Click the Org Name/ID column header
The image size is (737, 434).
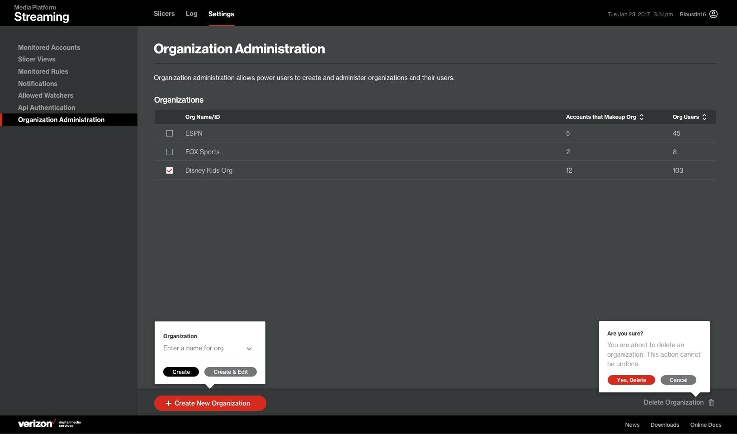(203, 117)
